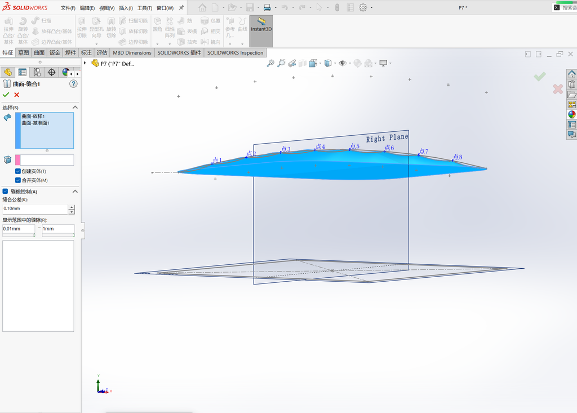Switch to the 焊件 tab
Viewport: 577px width, 413px height.
70,52
